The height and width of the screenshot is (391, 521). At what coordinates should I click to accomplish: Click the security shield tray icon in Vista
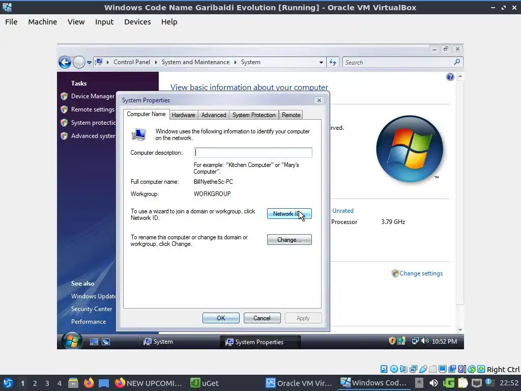(392, 341)
